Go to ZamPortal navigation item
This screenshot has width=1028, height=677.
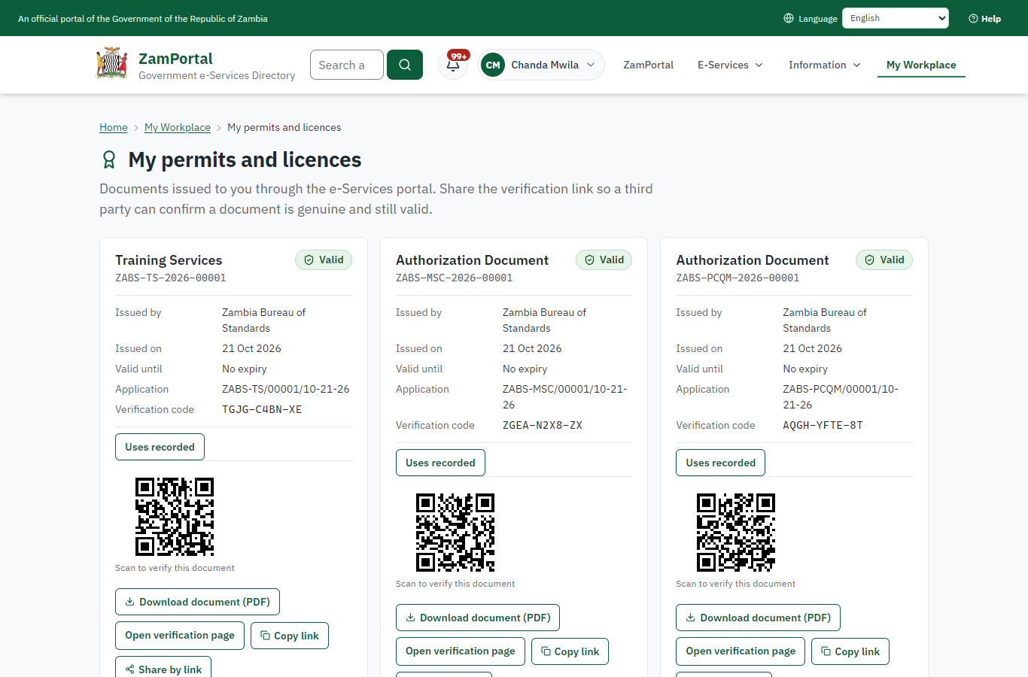(648, 65)
